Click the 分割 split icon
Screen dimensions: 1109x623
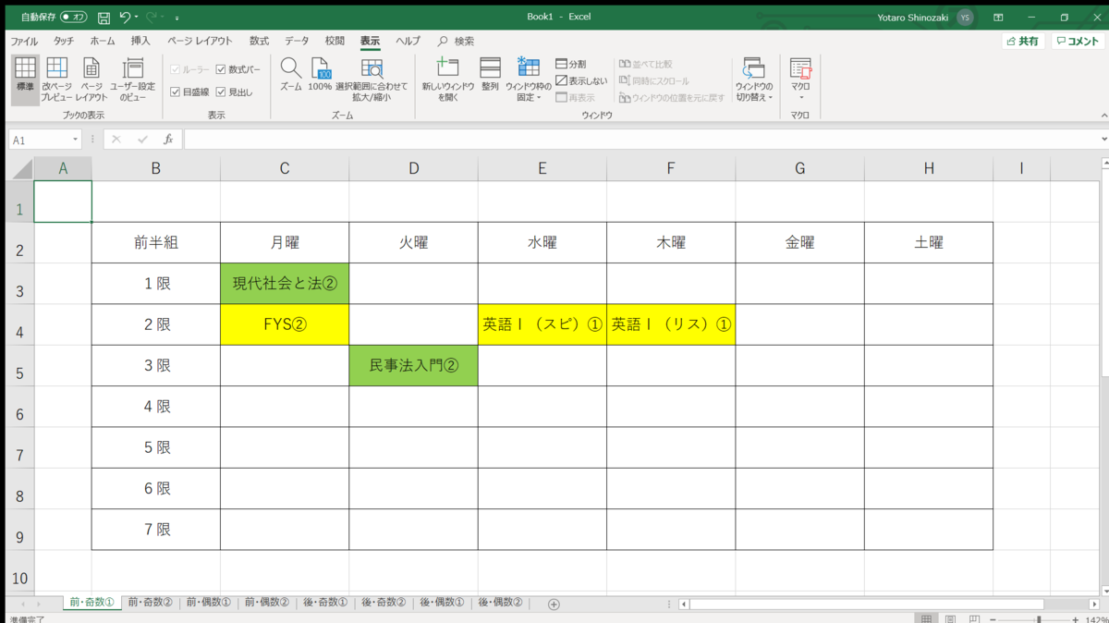(x=571, y=64)
